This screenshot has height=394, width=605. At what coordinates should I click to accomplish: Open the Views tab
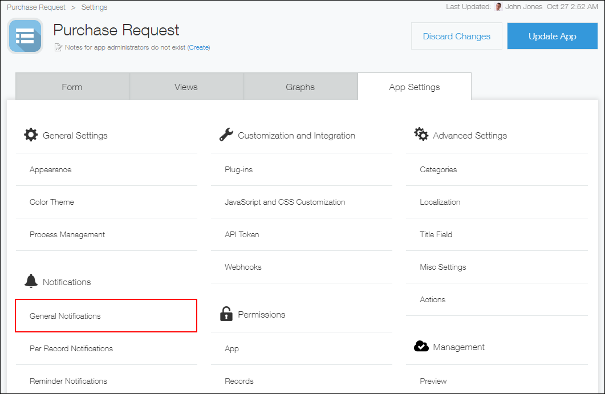point(186,86)
